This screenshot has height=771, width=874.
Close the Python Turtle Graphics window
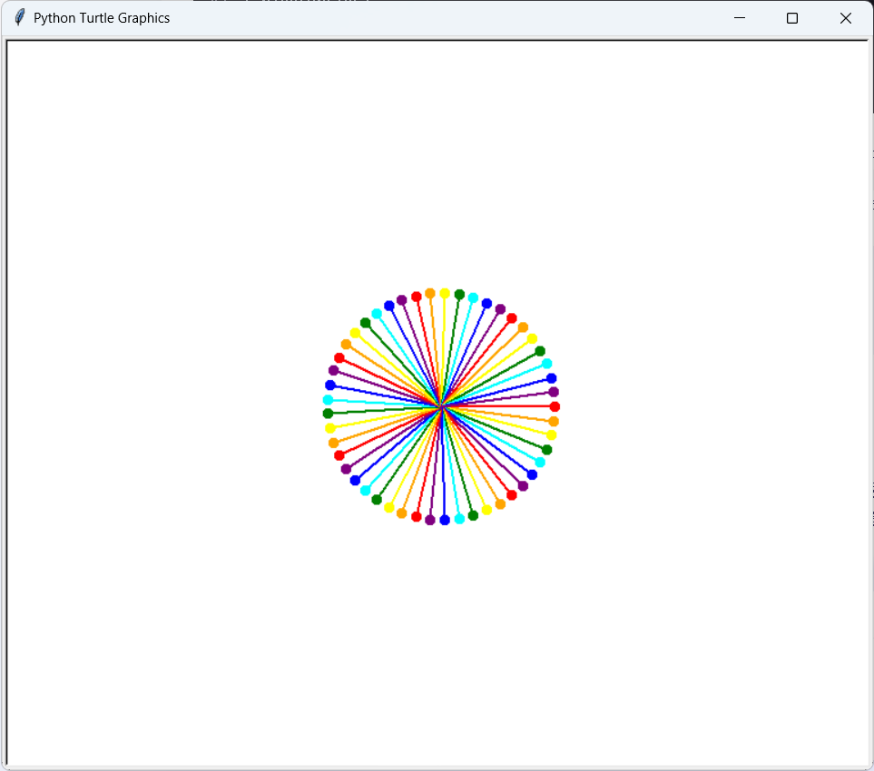(845, 18)
